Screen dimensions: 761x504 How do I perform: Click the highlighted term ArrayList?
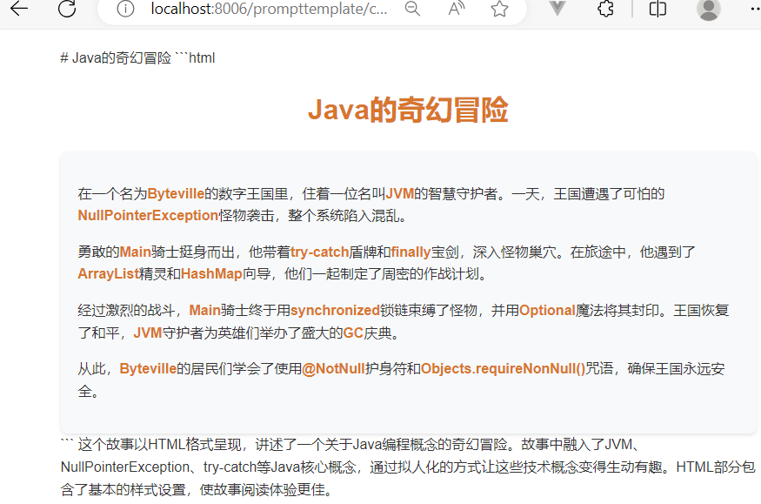[108, 274]
